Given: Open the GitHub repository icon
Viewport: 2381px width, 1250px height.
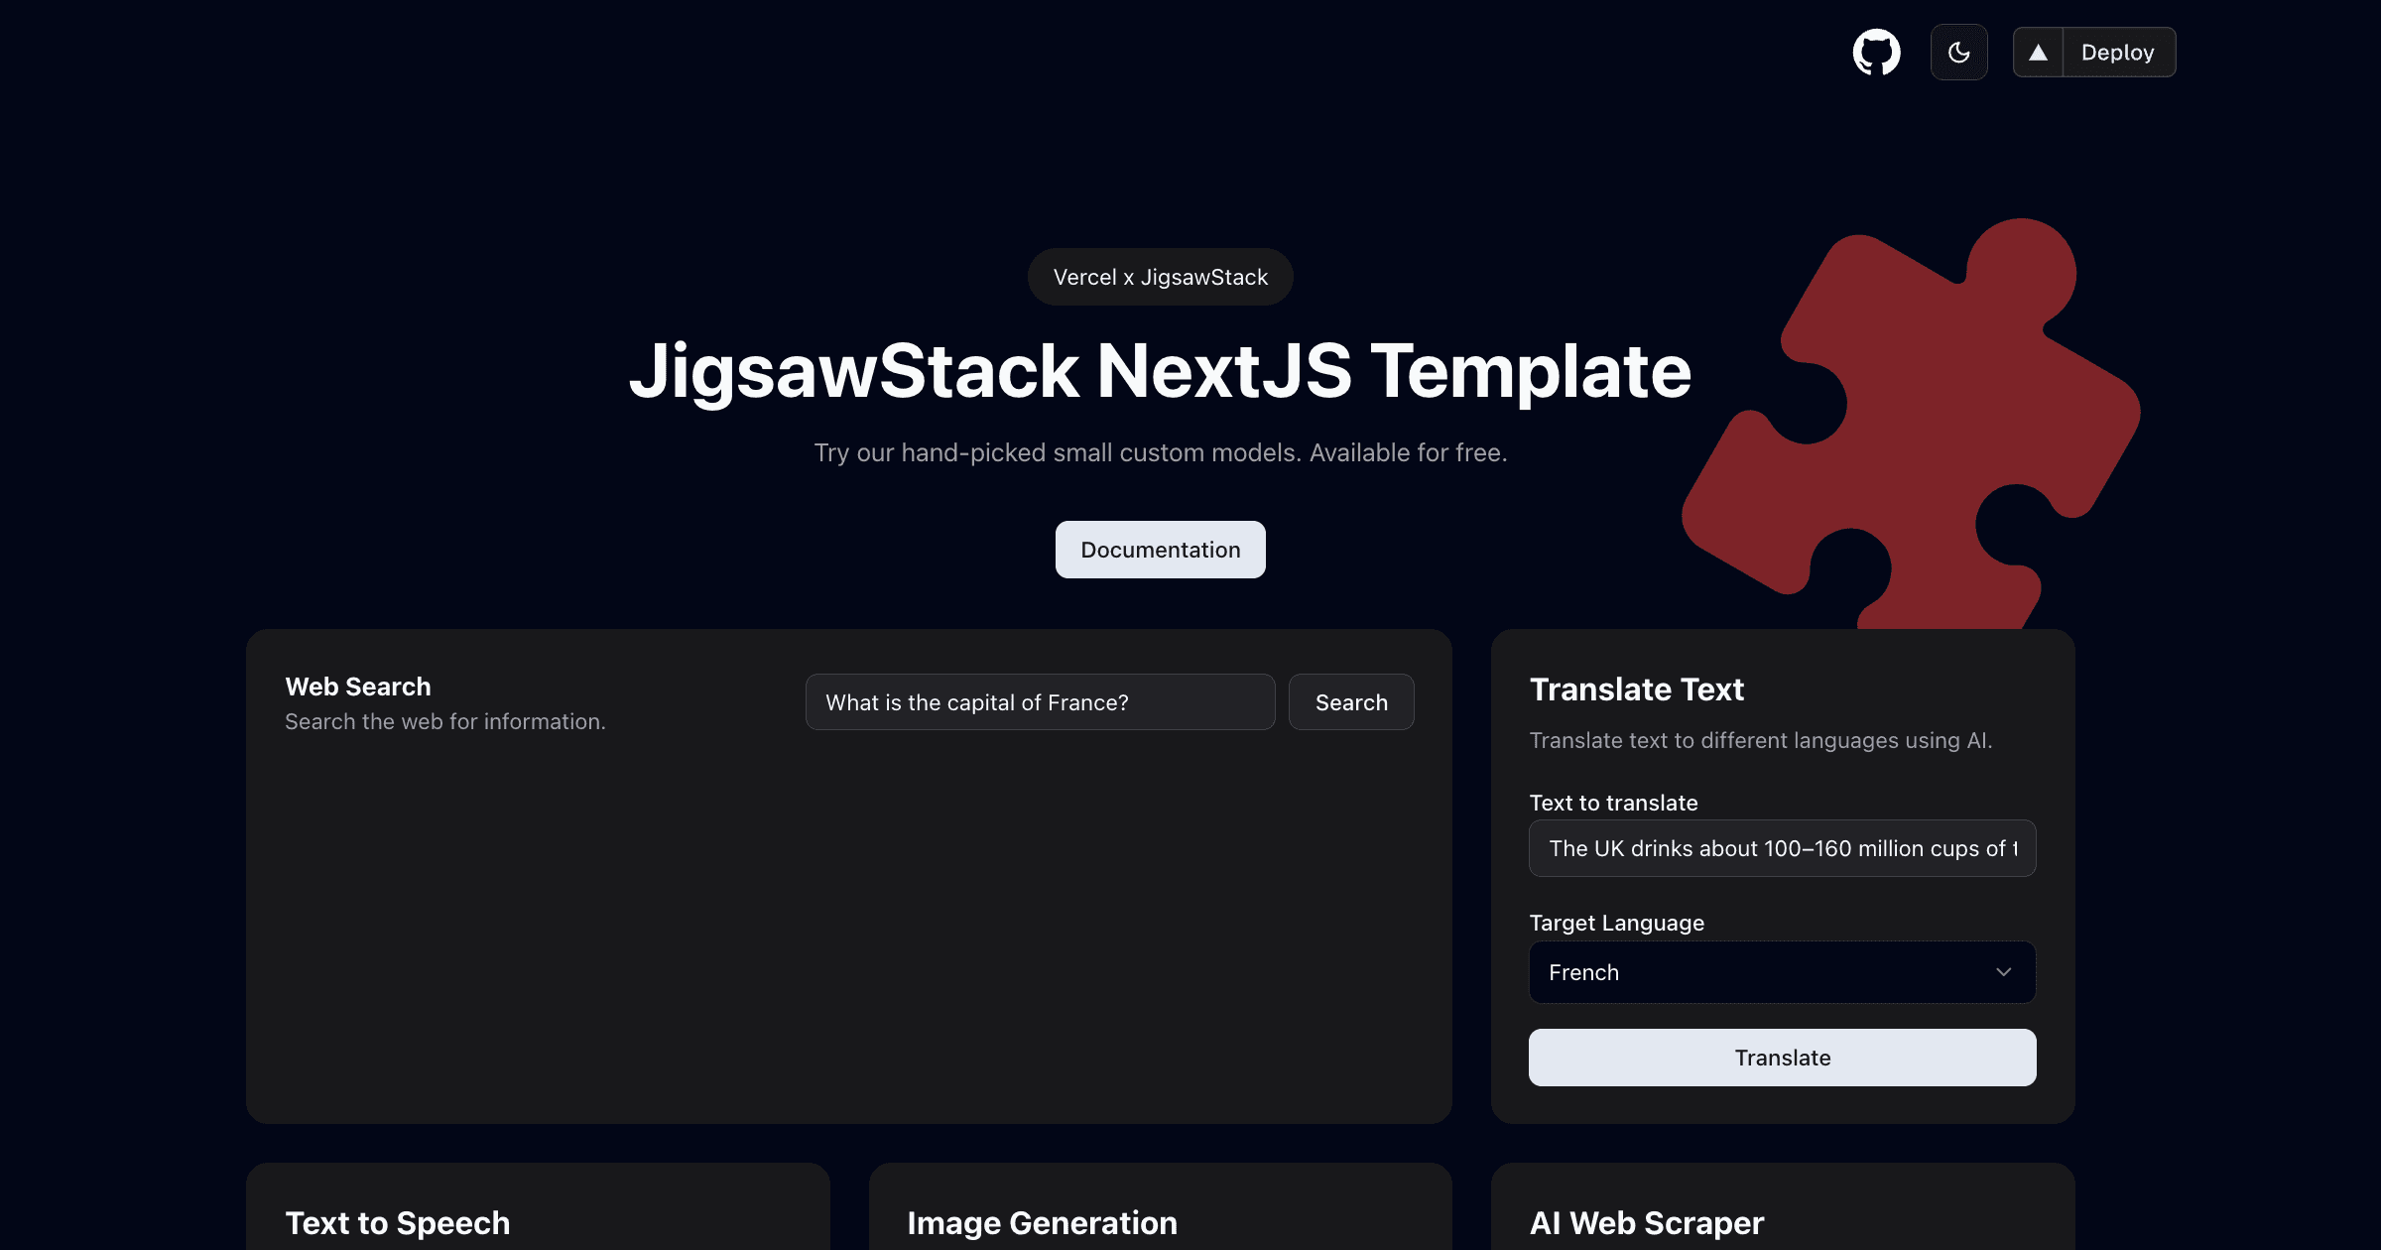Looking at the screenshot, I should [x=1876, y=52].
